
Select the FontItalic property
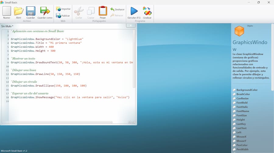coord(242,107)
